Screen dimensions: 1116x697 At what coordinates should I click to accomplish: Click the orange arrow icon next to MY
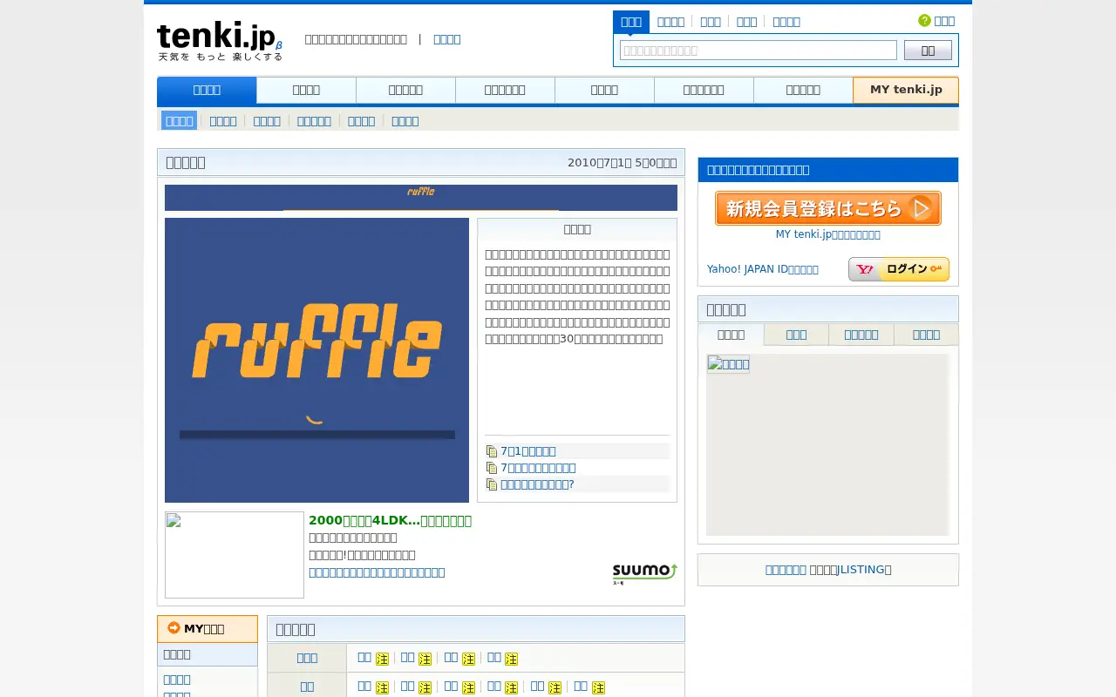click(174, 628)
